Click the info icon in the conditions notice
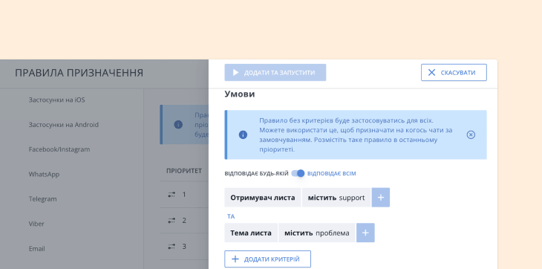Image resolution: width=542 pixels, height=269 pixels. click(243, 134)
